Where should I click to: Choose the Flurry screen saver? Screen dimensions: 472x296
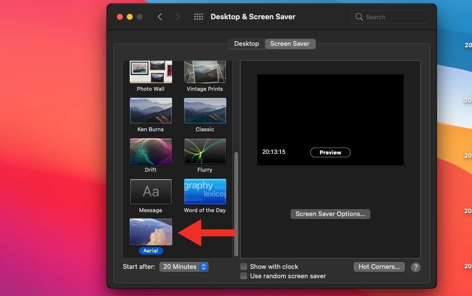click(x=205, y=151)
